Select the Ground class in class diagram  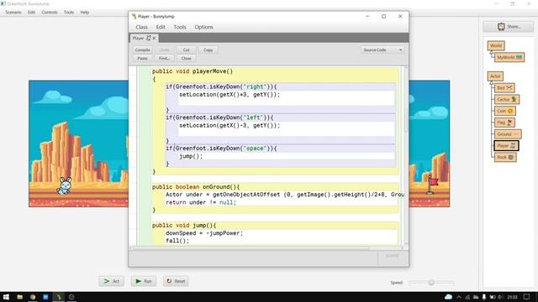tap(508, 134)
